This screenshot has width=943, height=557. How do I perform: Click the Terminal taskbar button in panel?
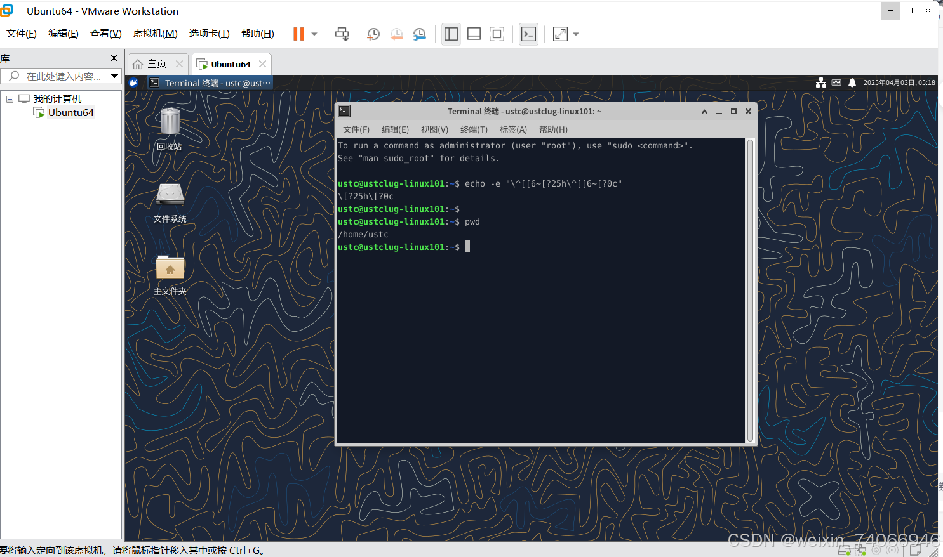point(210,83)
